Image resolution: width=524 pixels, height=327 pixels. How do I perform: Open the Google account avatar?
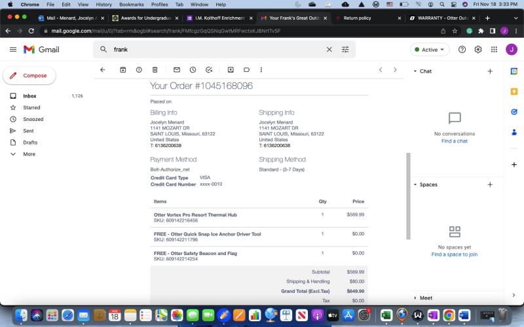[512, 50]
